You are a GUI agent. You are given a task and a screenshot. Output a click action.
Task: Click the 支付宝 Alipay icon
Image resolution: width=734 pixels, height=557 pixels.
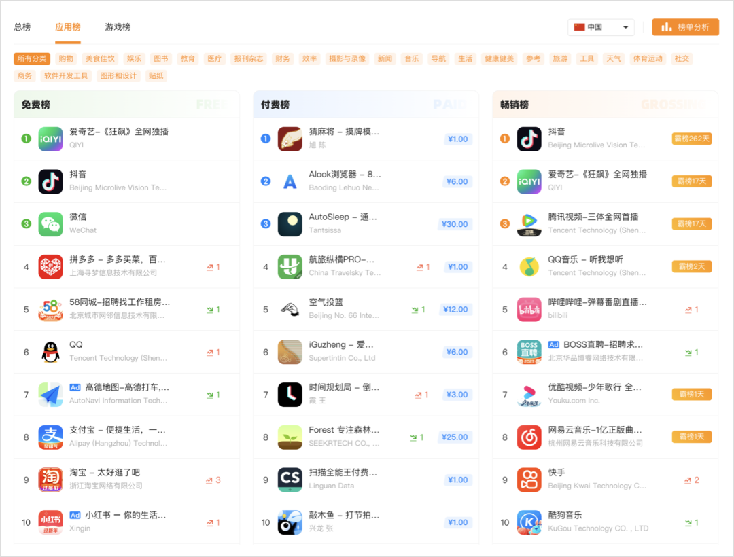pos(50,437)
